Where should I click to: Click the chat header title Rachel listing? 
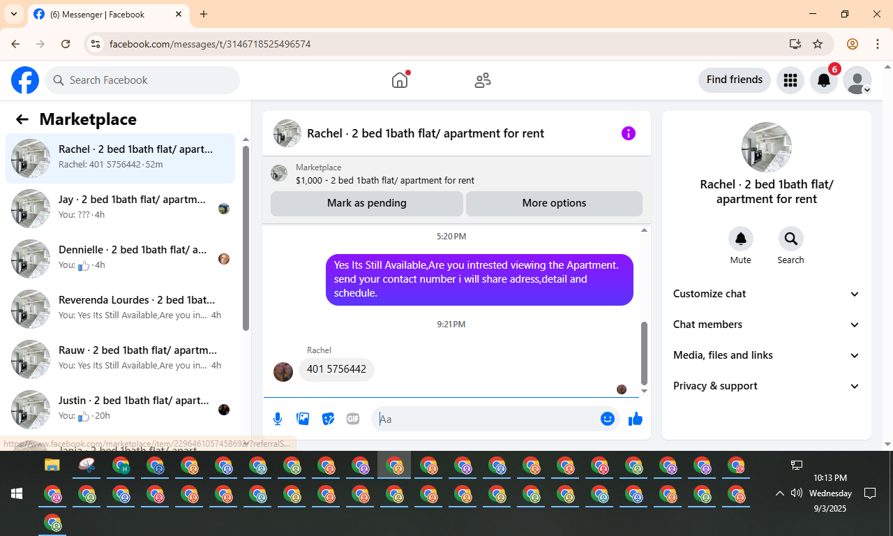[x=426, y=133]
